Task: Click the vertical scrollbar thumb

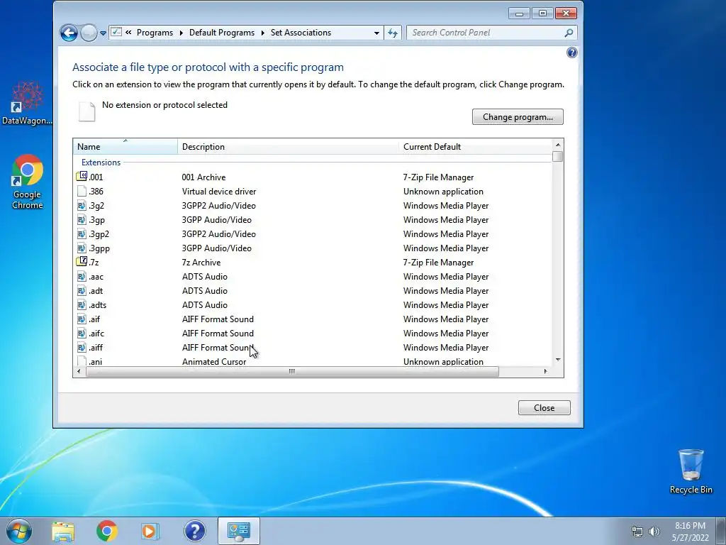Action: coord(557,157)
